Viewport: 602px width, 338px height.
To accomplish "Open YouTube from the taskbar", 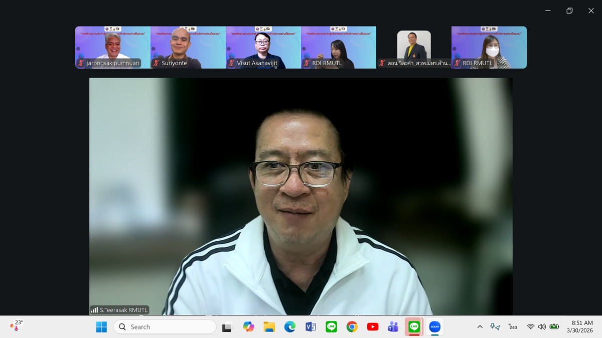I will point(373,327).
